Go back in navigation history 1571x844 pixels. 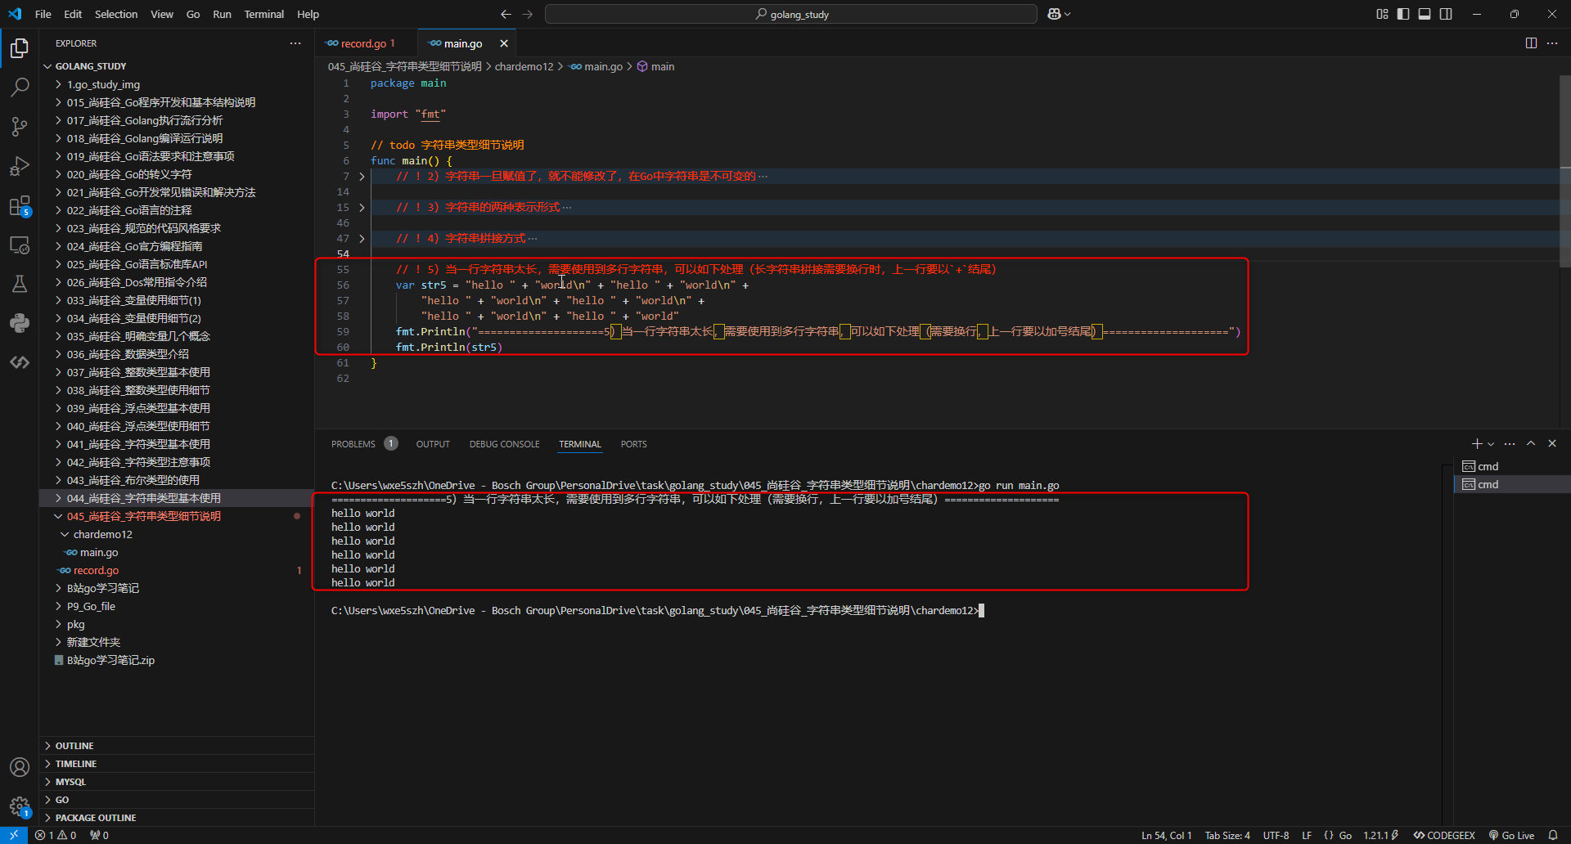coord(506,14)
